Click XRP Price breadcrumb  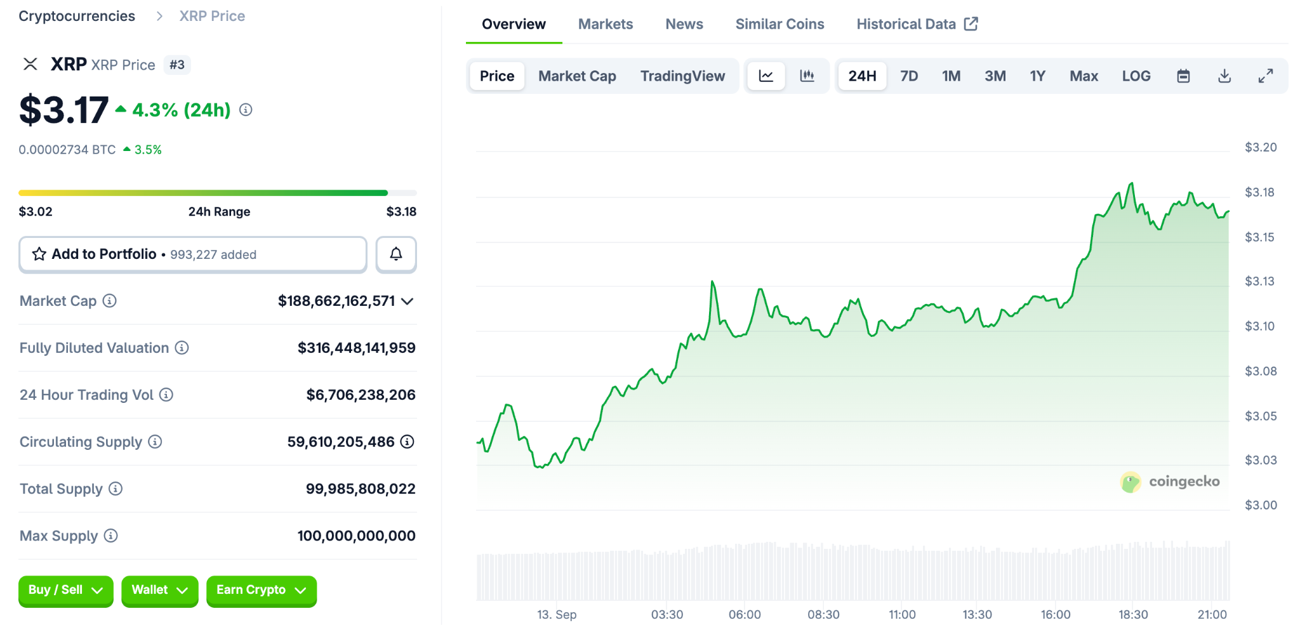point(212,16)
